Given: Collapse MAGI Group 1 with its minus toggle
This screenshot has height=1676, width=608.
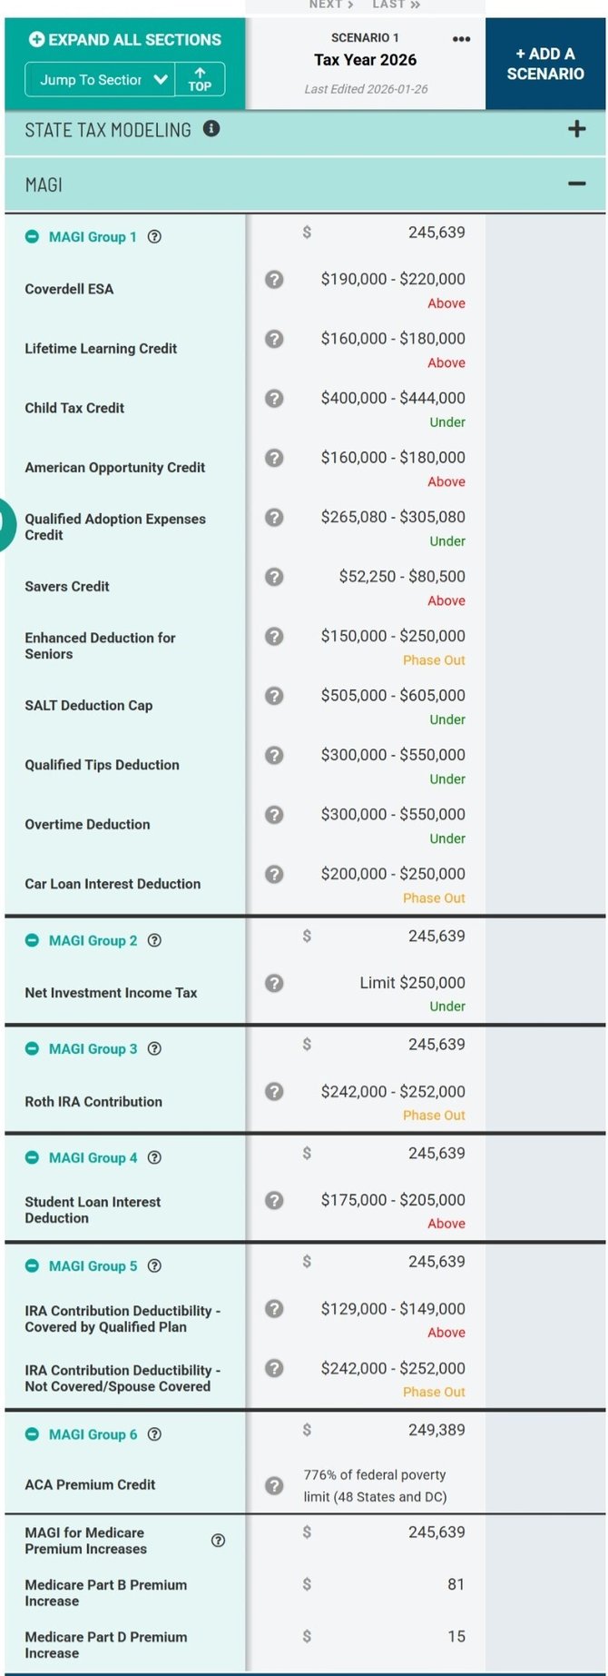Looking at the screenshot, I should (x=33, y=237).
